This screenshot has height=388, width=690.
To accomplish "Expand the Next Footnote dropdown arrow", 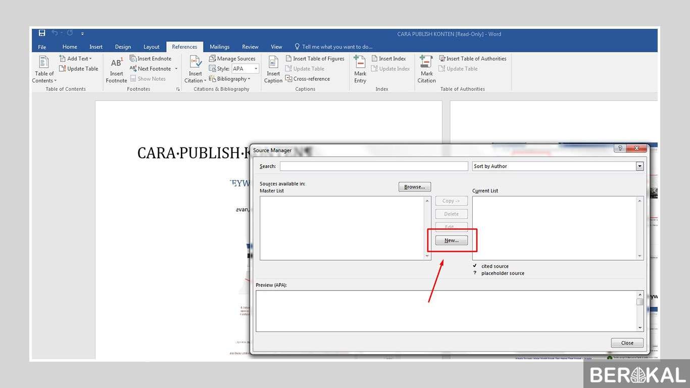I will (x=176, y=69).
